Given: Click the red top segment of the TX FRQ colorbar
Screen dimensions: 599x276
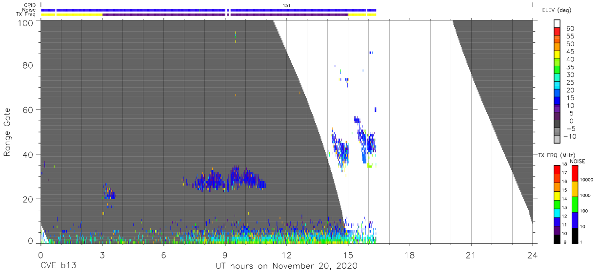Looking at the screenshot, I should pyautogui.click(x=557, y=169).
